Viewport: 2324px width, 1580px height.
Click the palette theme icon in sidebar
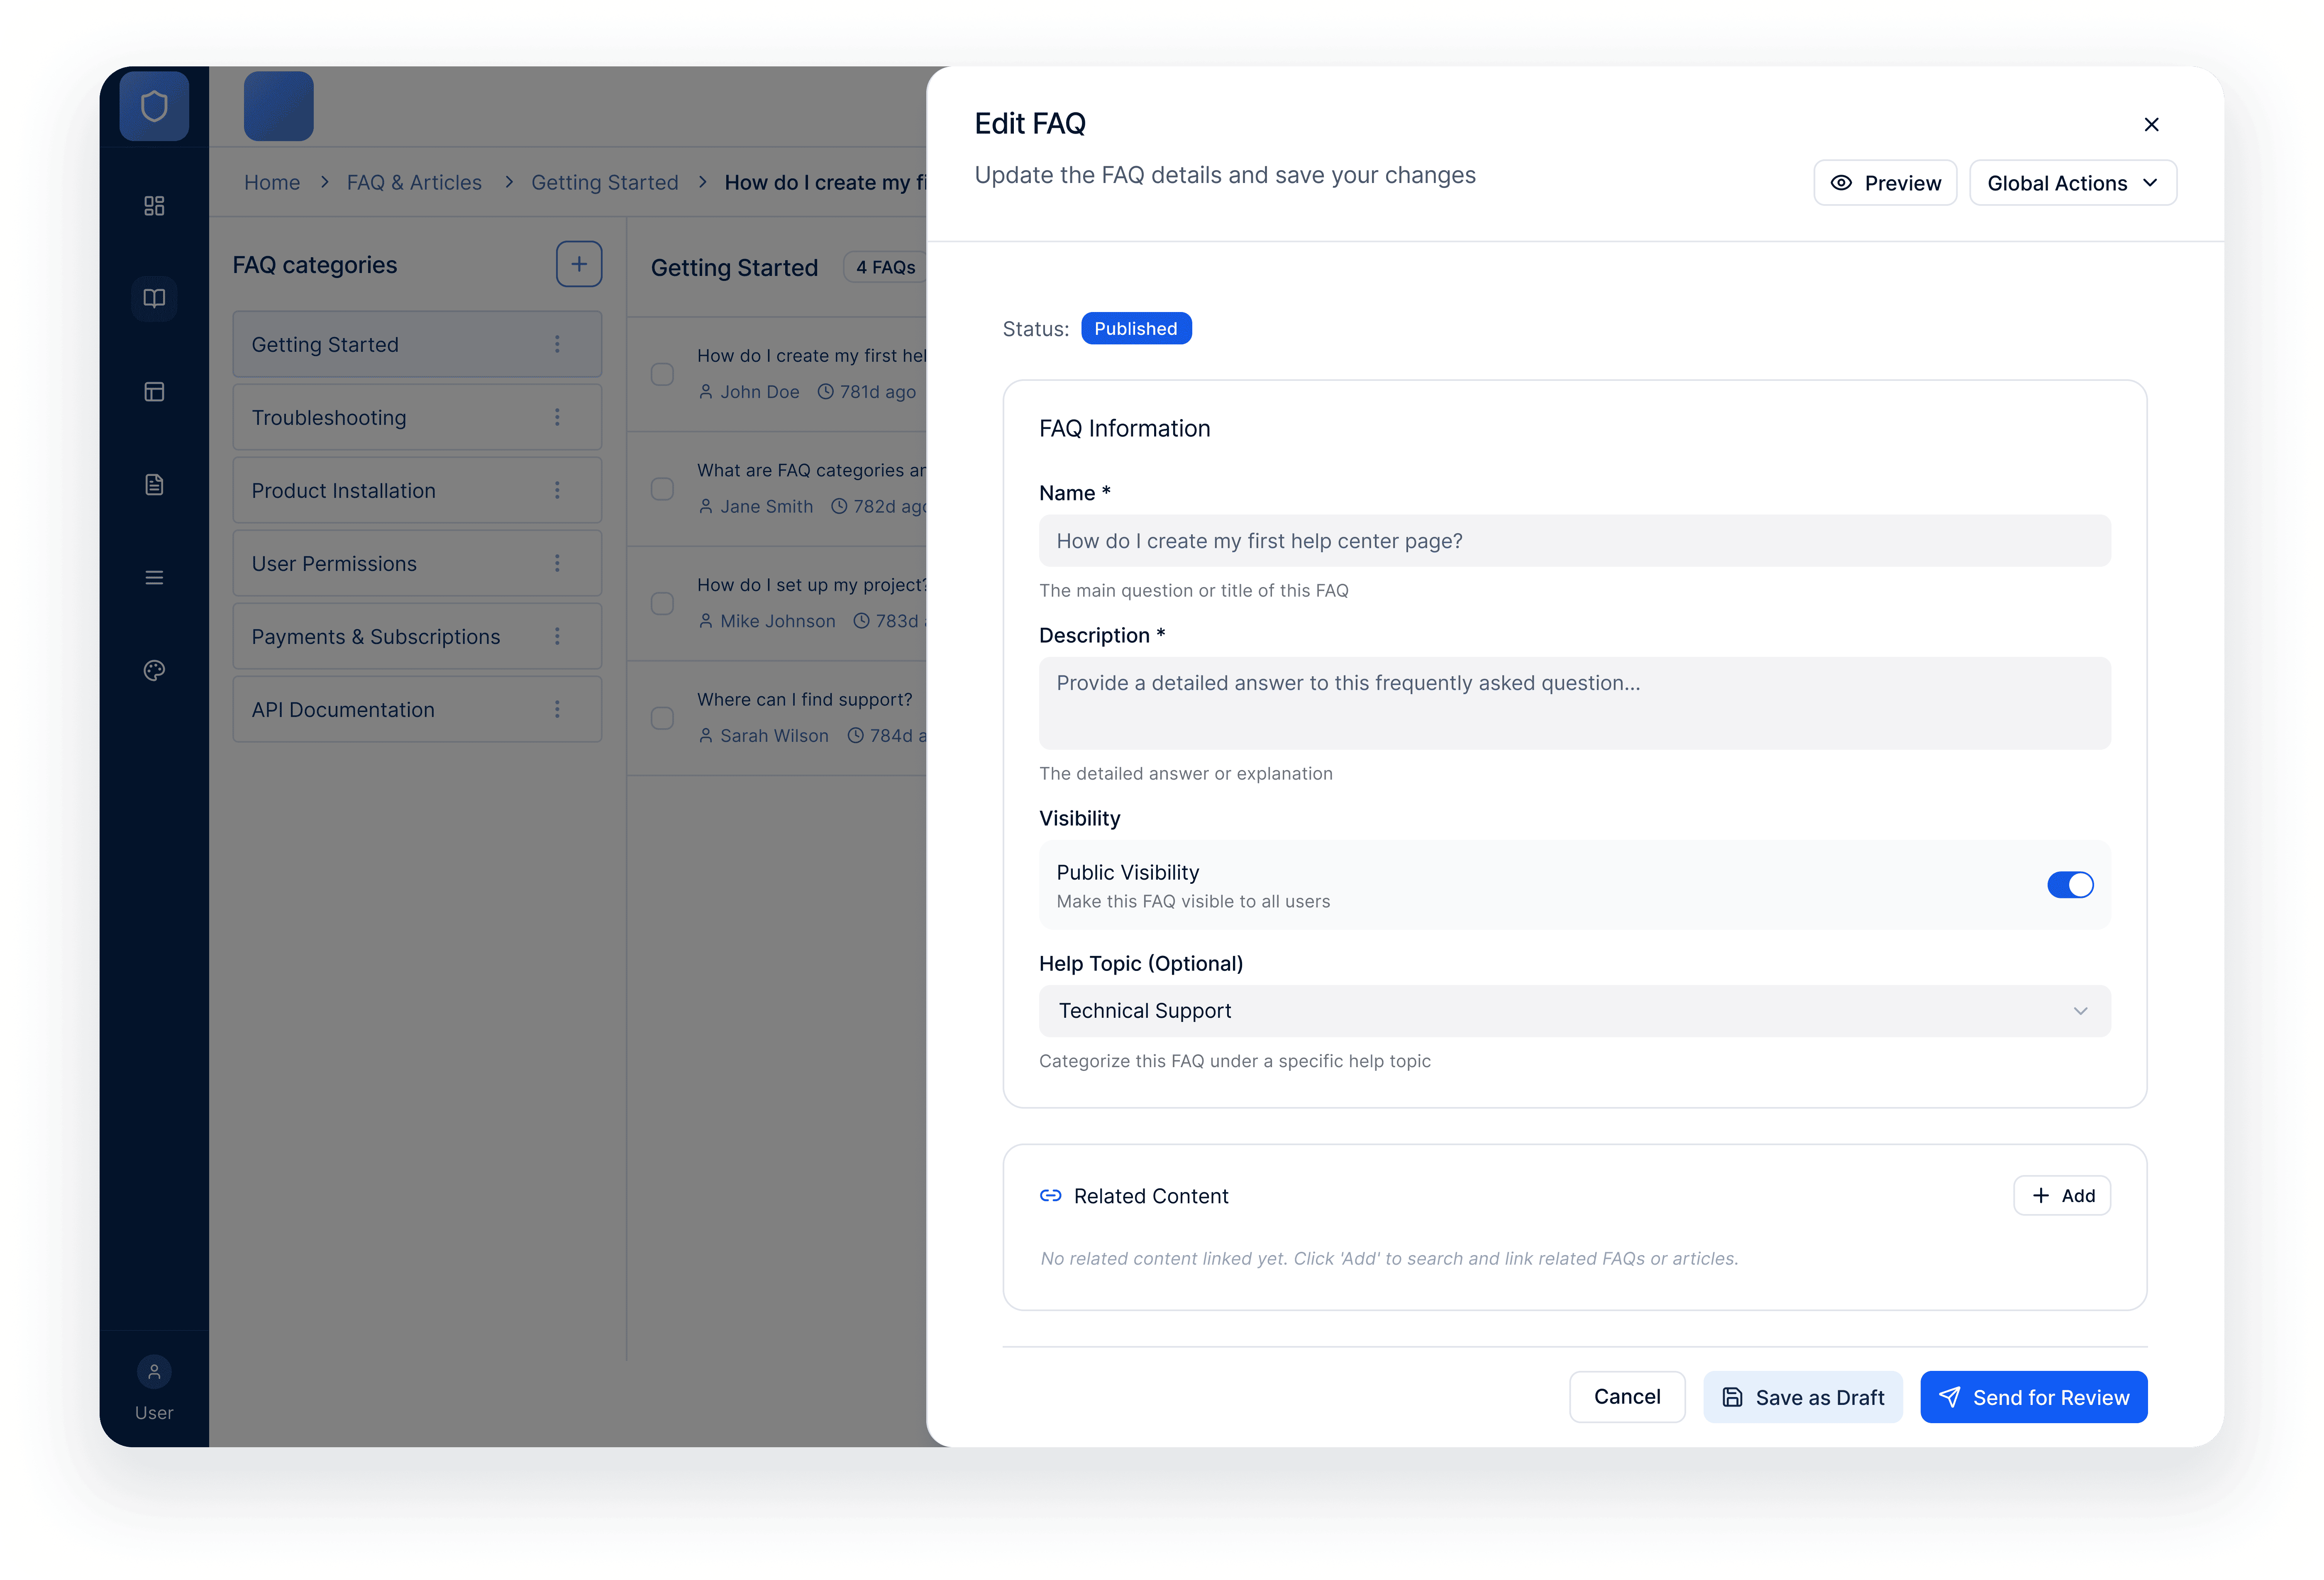[154, 671]
